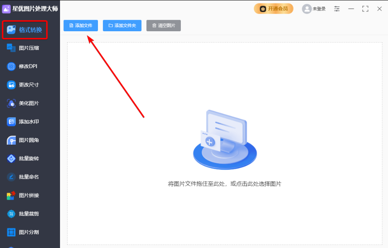Click the app logo beside 星优图片处理大师

(6, 9)
